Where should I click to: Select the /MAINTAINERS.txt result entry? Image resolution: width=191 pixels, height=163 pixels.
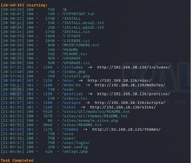80,45
